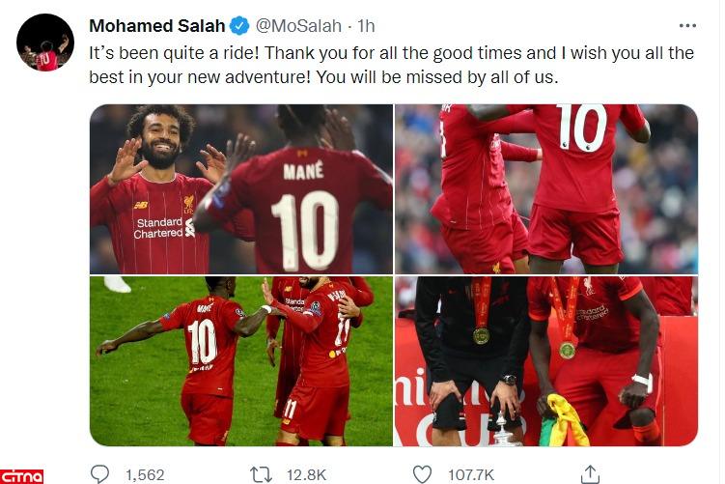Click the retweet arrows icon
This screenshot has height=484, width=725.
pyautogui.click(x=261, y=475)
